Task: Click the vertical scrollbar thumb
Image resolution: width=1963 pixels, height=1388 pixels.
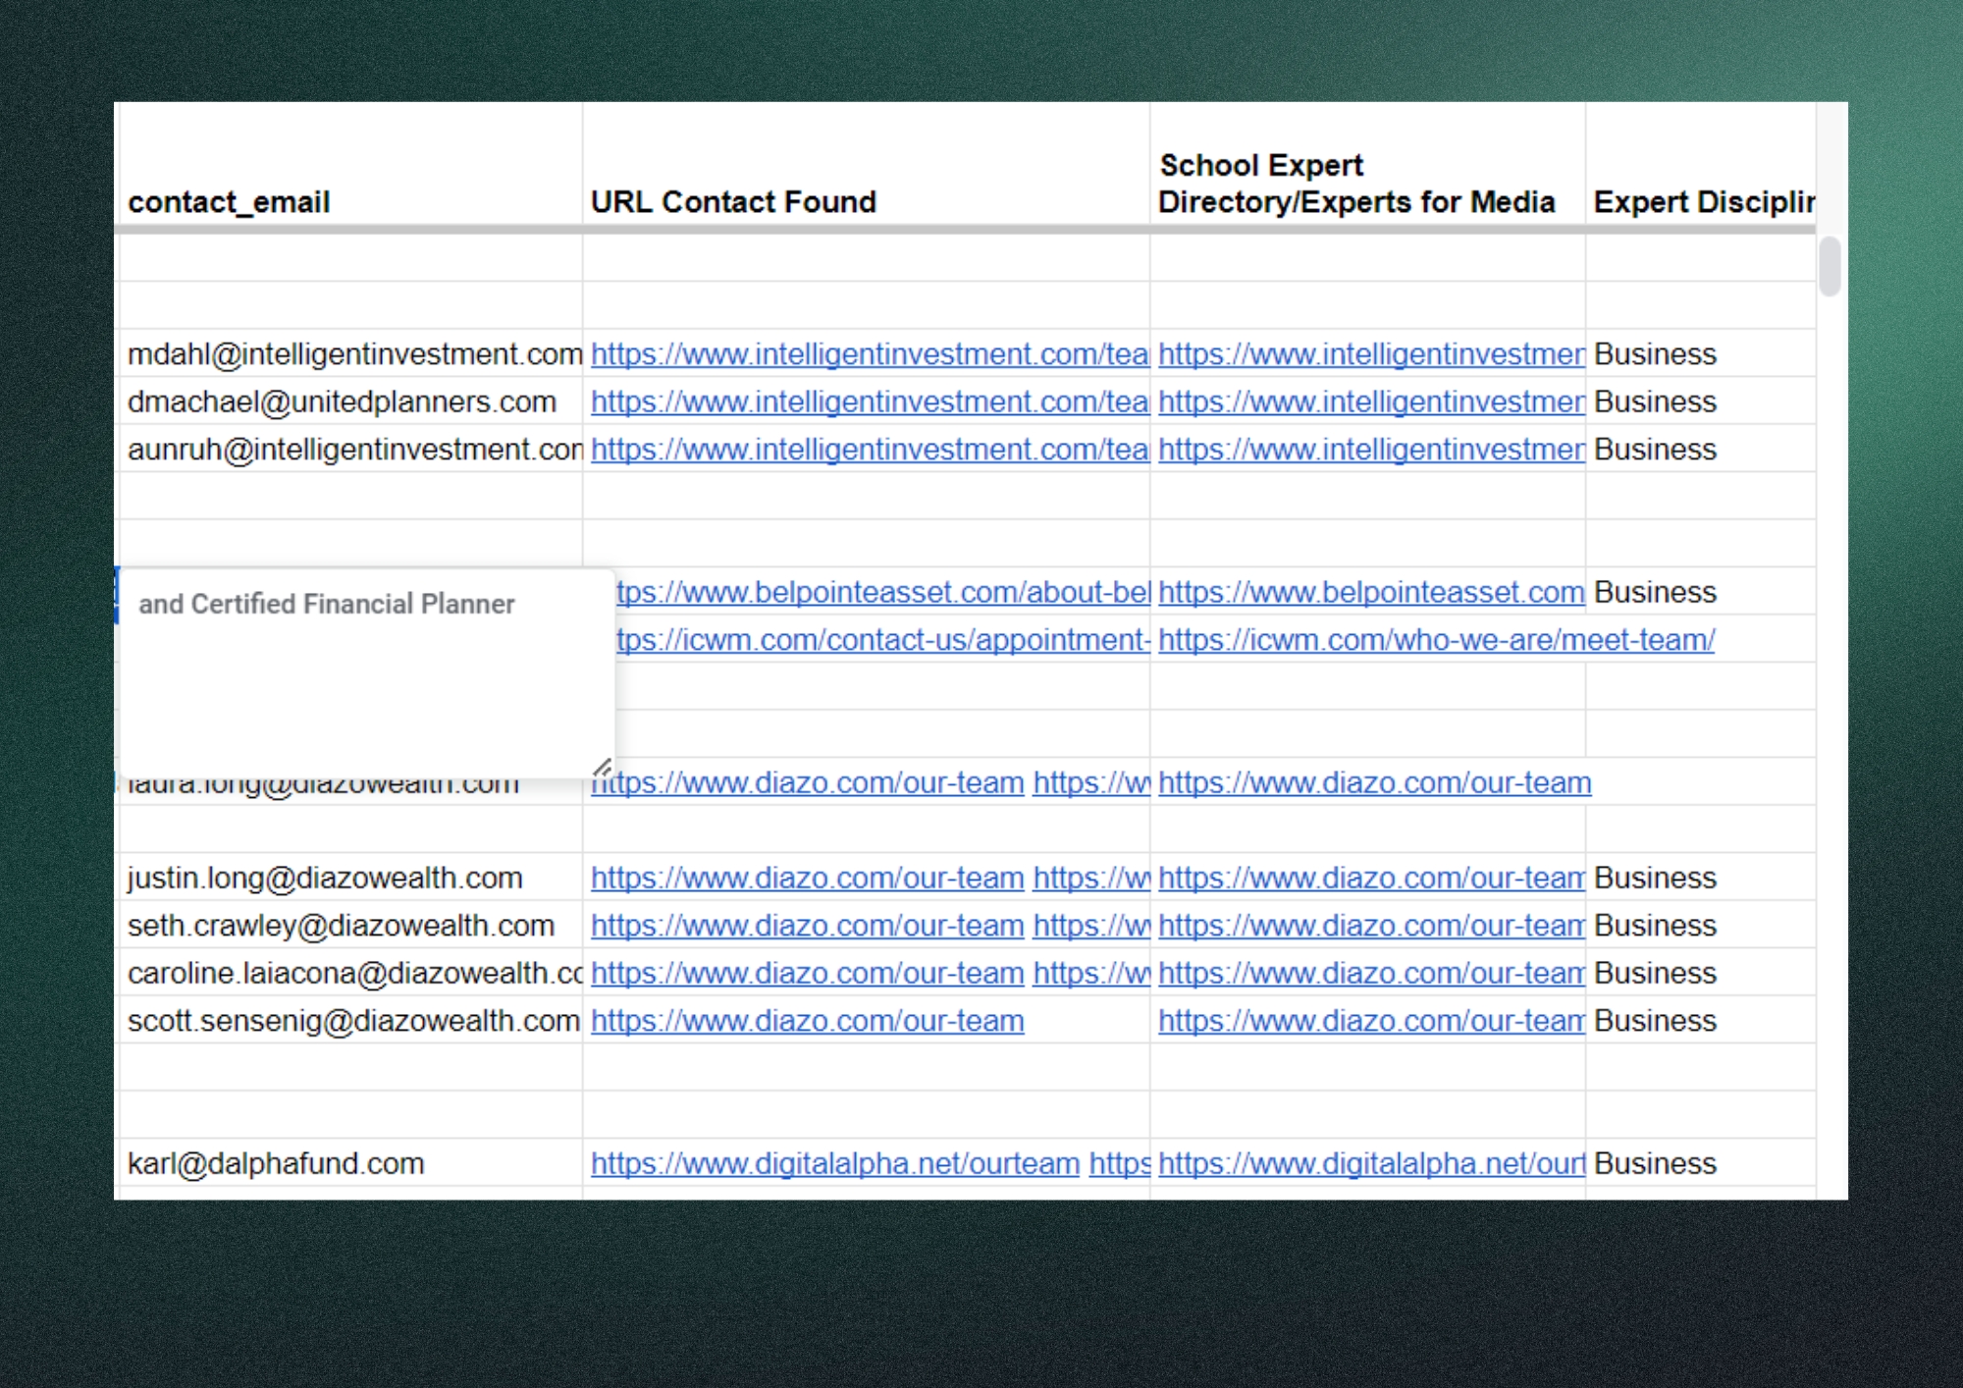Action: (1829, 266)
